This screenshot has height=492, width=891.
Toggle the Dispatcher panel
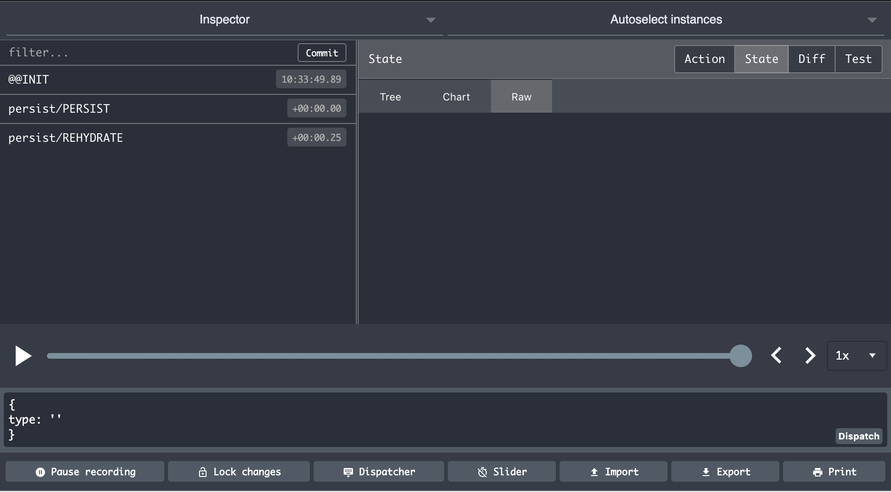379,472
